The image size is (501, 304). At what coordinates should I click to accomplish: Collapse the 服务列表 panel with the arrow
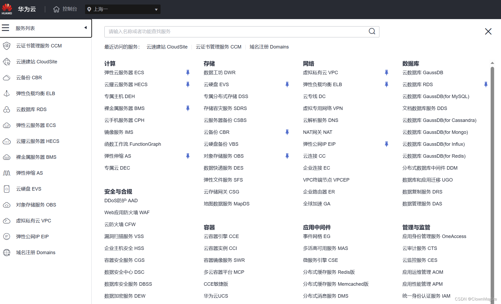point(86,28)
